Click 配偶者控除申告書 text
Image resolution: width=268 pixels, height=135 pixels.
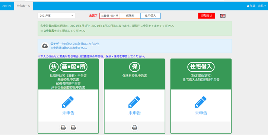point(68,83)
